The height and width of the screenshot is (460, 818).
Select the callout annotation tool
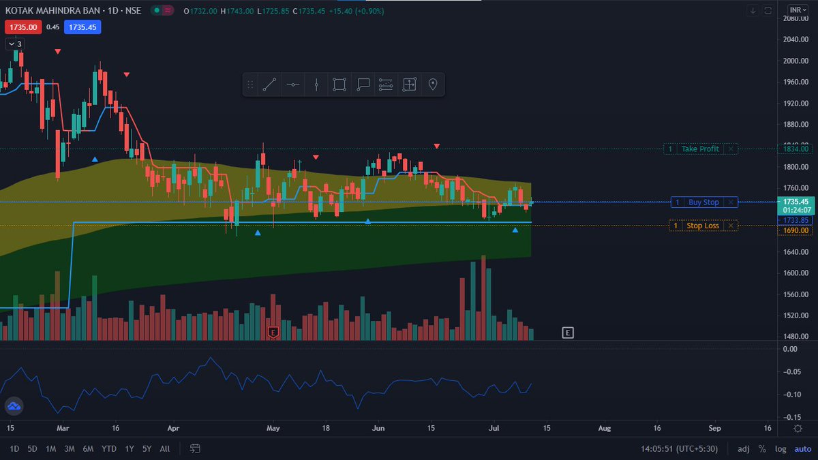(x=363, y=85)
